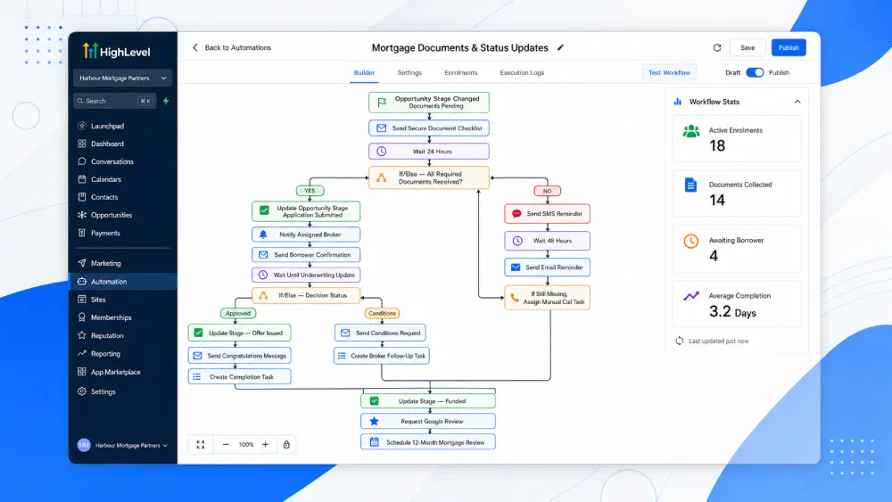Zoom out with the minus icon
This screenshot has width=892, height=502.
[226, 445]
